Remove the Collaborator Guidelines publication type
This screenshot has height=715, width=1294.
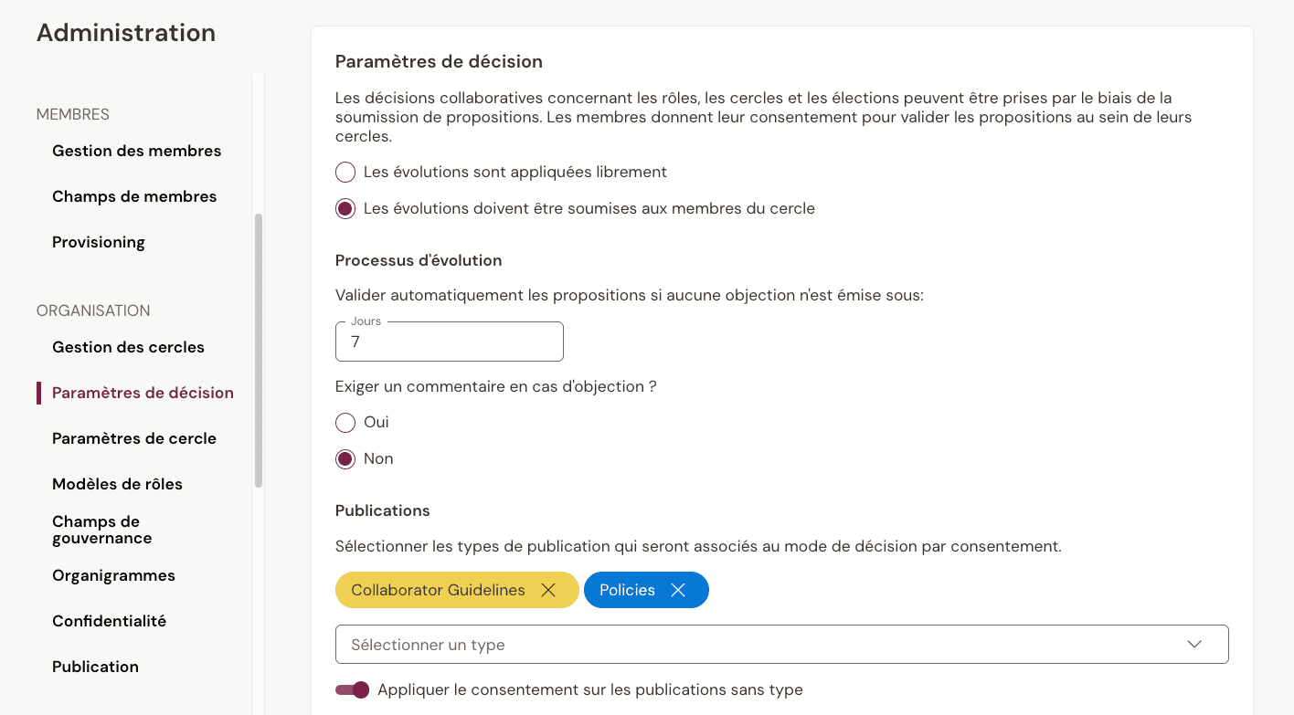(x=547, y=590)
